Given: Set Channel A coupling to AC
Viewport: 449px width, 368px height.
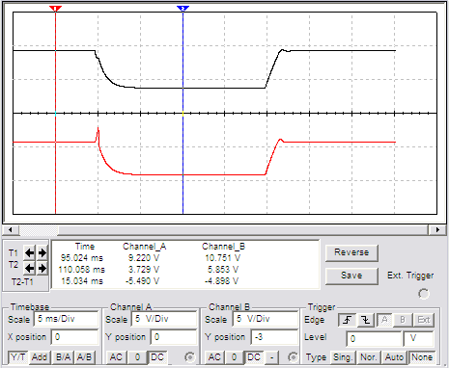Looking at the screenshot, I should [116, 357].
